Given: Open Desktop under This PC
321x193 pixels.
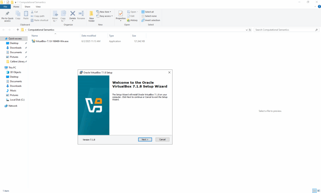Looking at the screenshot, I should pos(14,77).
